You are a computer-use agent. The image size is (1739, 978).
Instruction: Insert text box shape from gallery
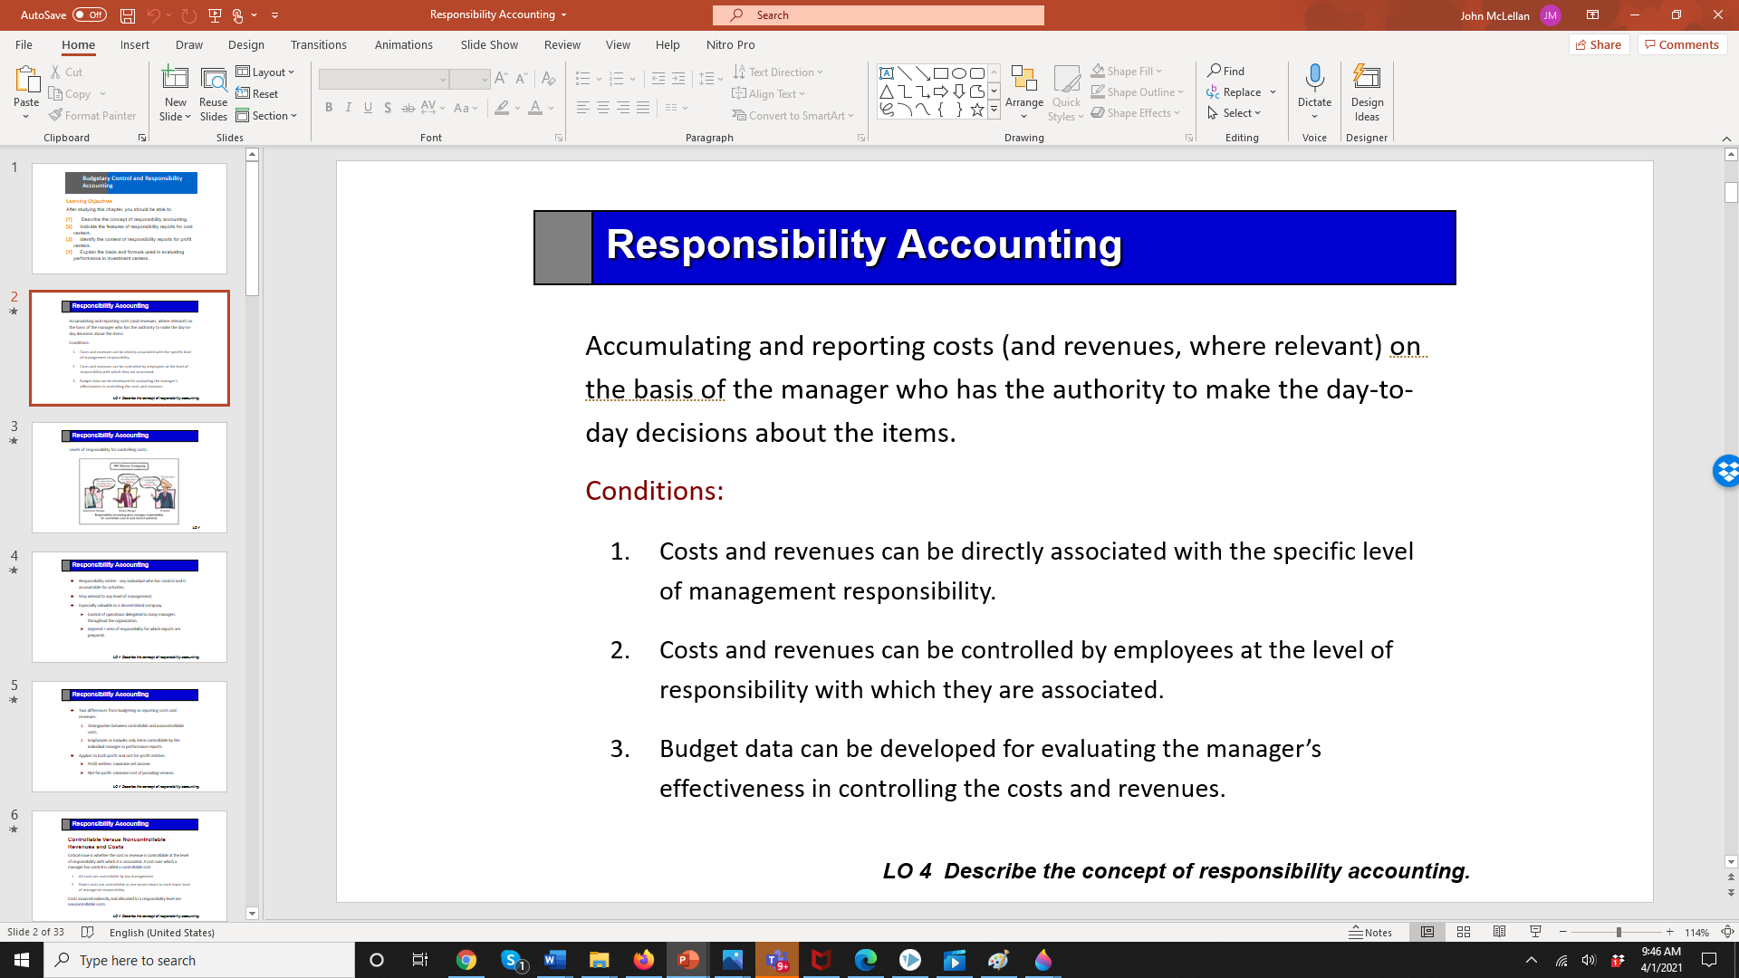click(887, 73)
